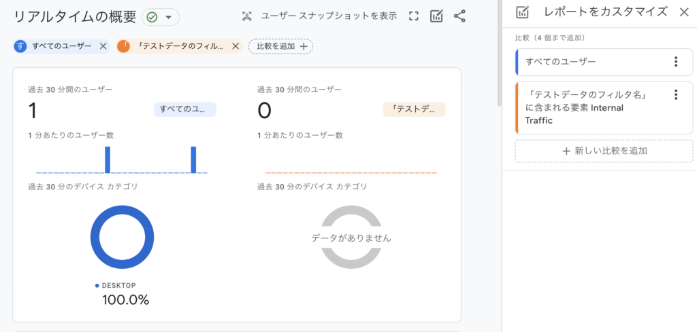
Task: Click 新しい比較を追加 in side panel
Action: coord(604,151)
